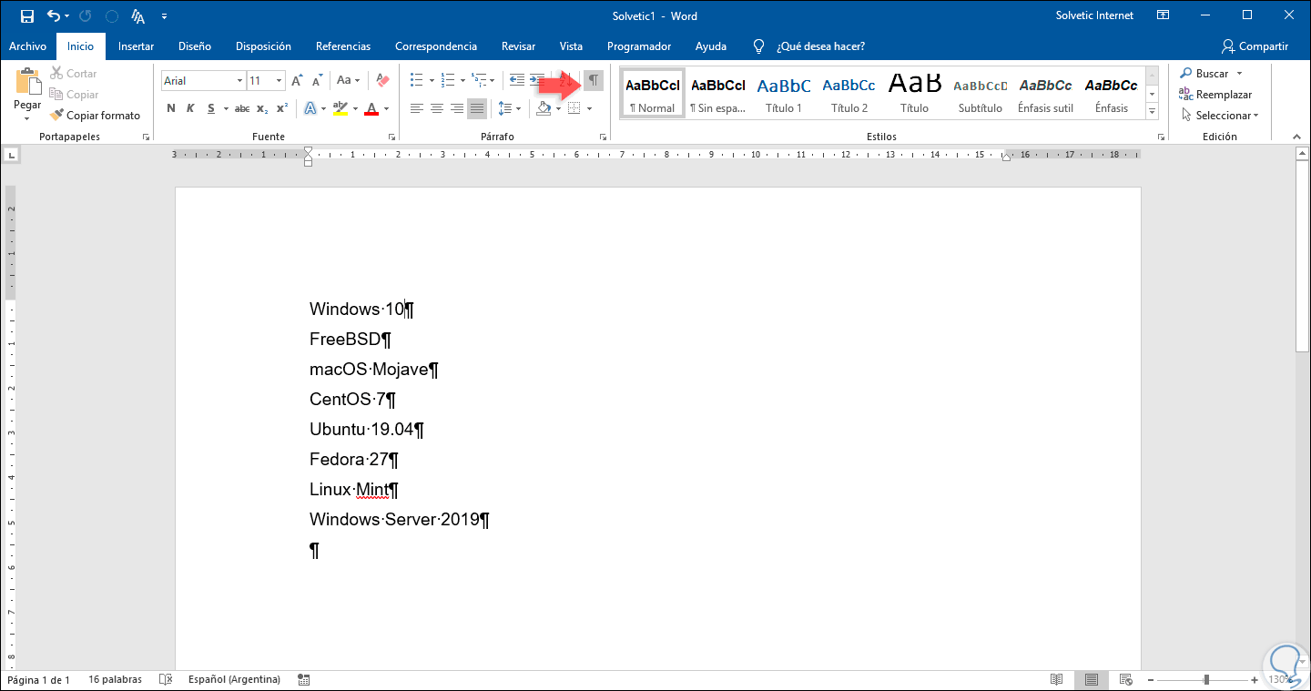Center the paragraph text
The width and height of the screenshot is (1311, 691).
click(x=437, y=109)
